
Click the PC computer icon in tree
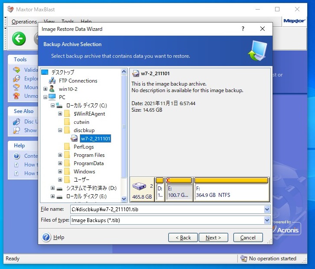tap(52, 97)
